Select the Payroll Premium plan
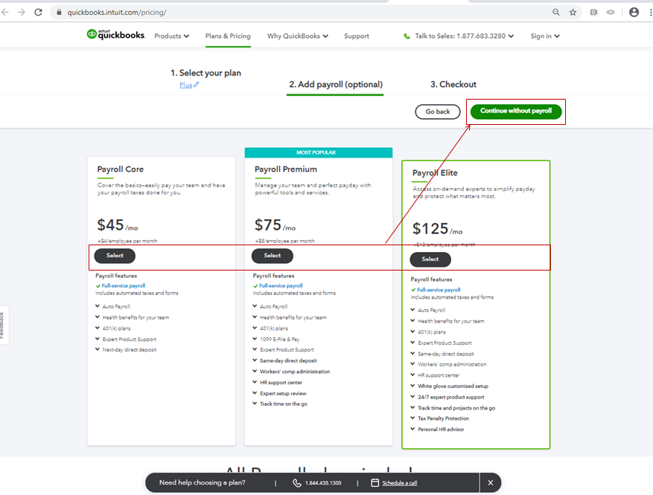653x495 pixels. coord(272,256)
